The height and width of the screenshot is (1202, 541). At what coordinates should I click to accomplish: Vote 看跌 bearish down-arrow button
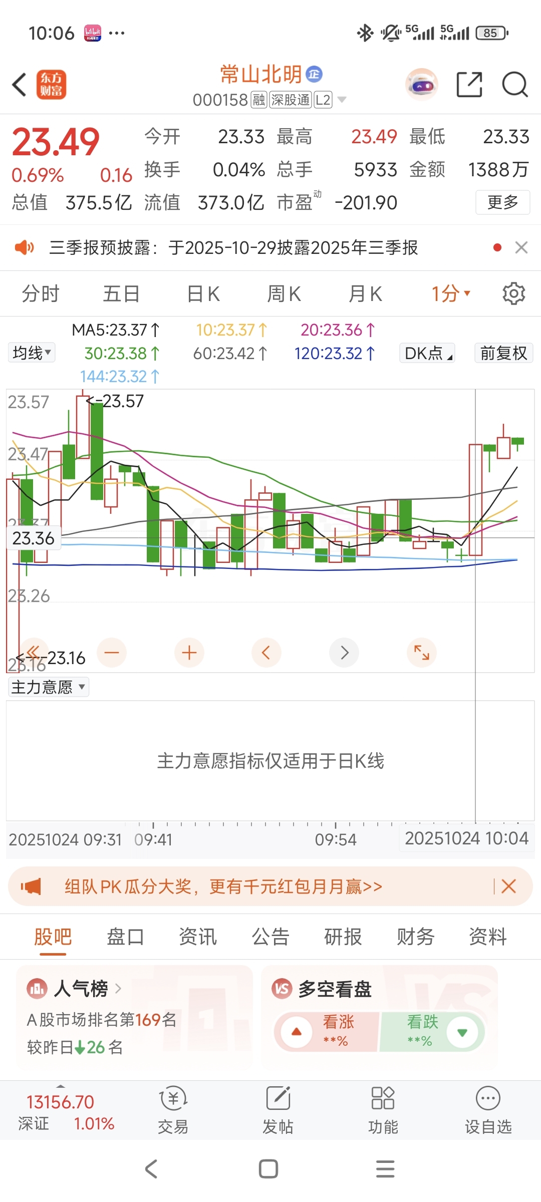(462, 1032)
